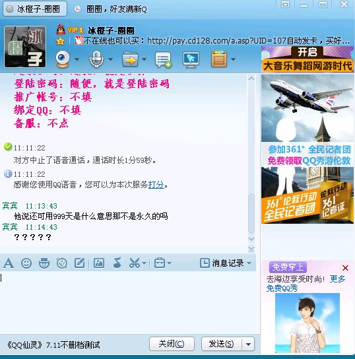Click the 免费穿上 button

tap(288, 267)
